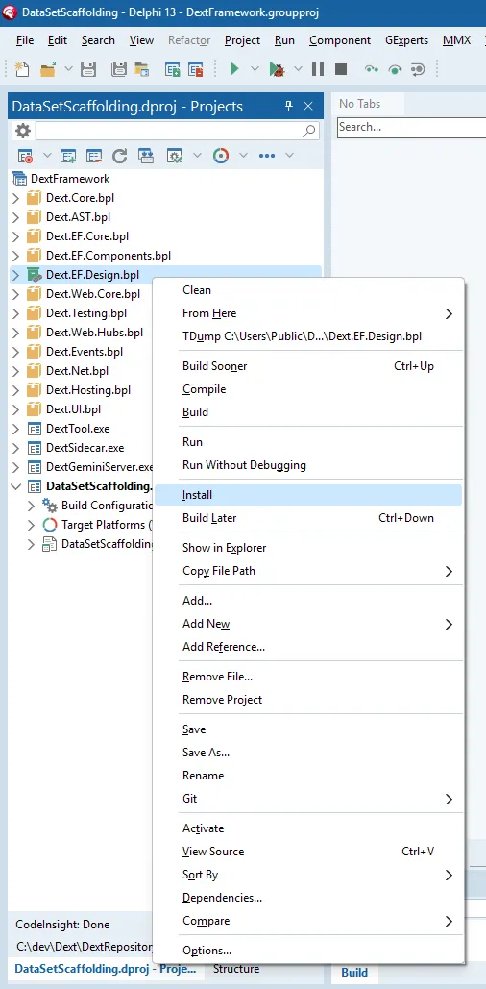Open the Component menu in the menu bar
This screenshot has height=989, width=486.
pos(340,40)
